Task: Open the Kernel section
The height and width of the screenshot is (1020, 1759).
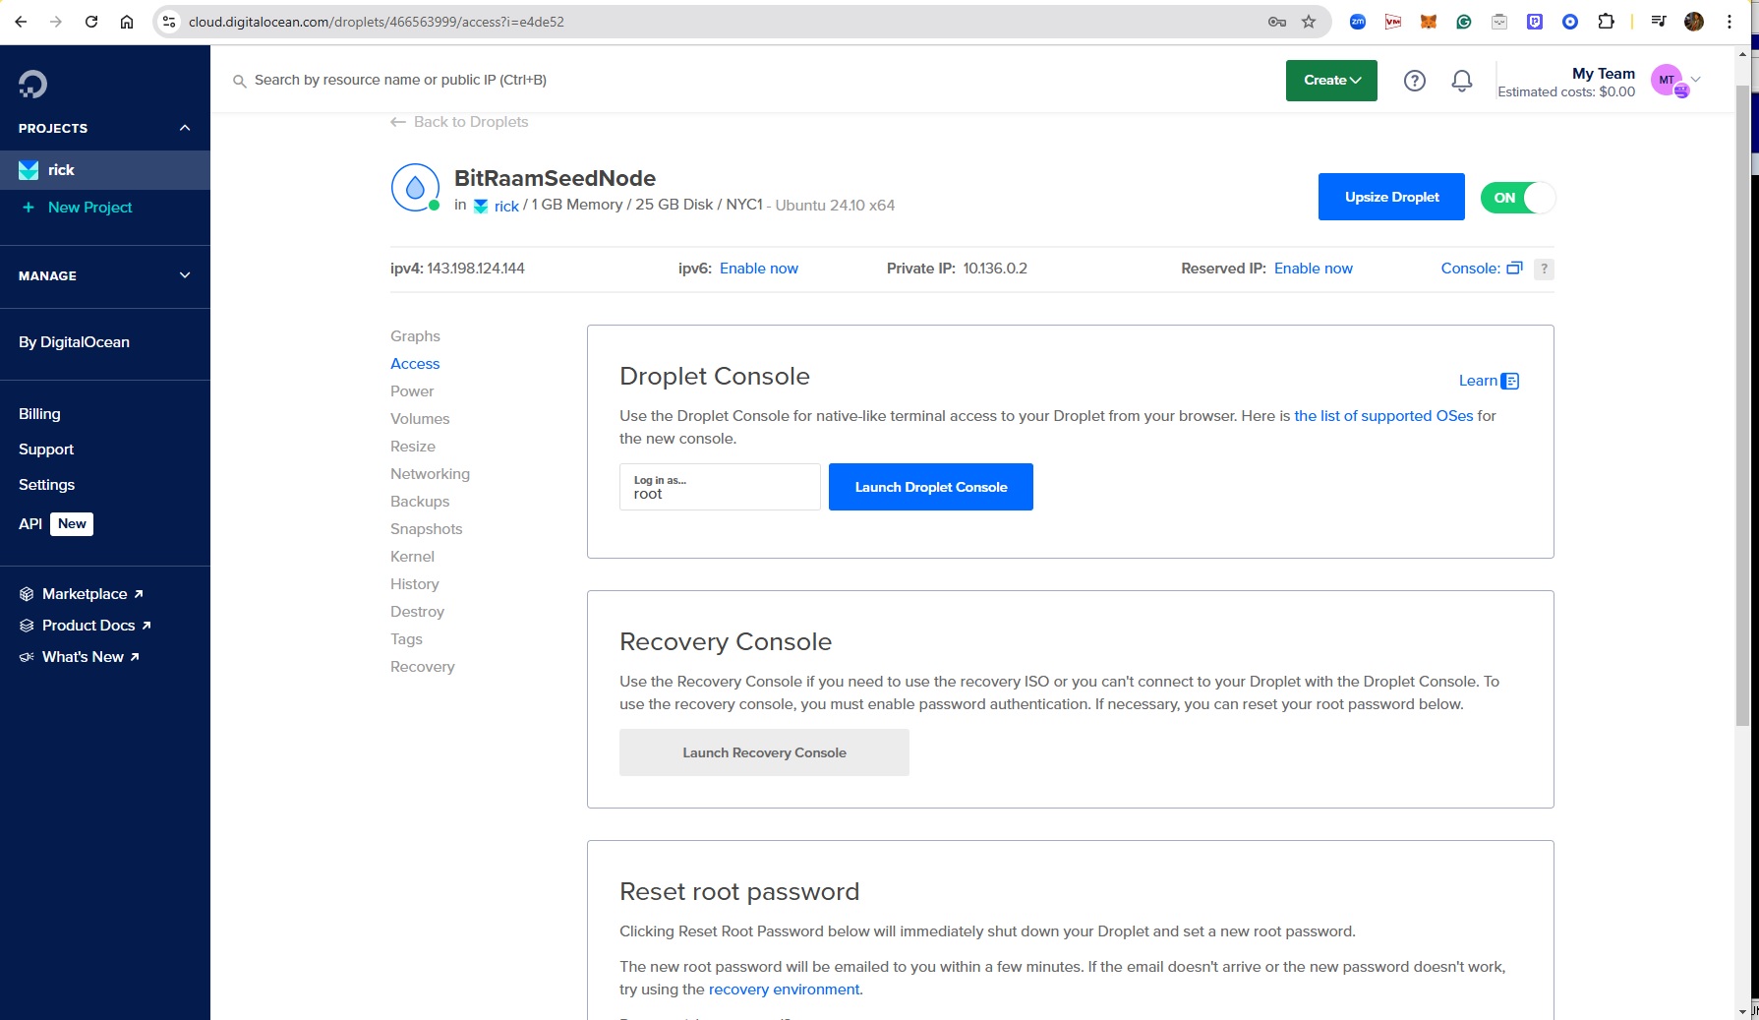Action: [412, 557]
